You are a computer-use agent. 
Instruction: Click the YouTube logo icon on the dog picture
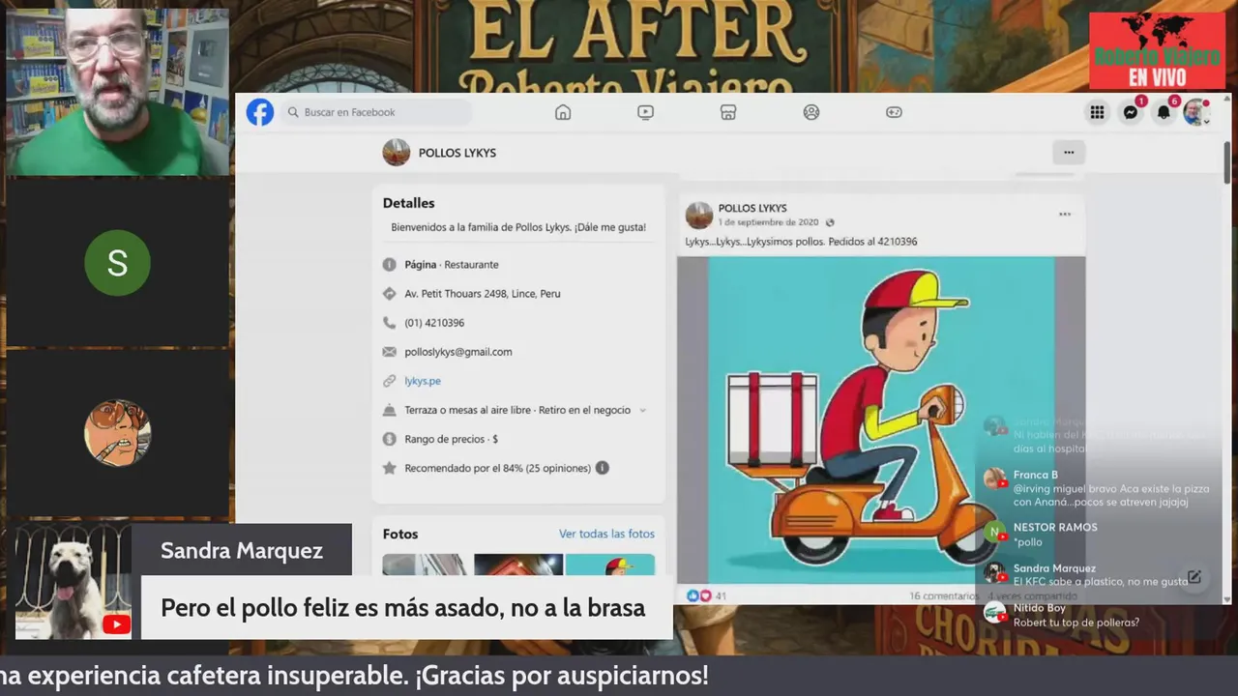tap(116, 624)
